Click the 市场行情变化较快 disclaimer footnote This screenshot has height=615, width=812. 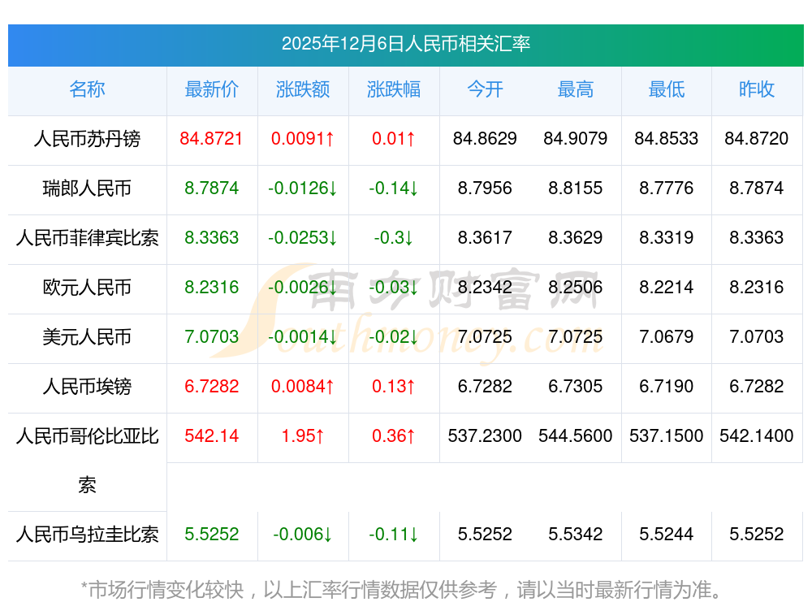click(x=402, y=590)
